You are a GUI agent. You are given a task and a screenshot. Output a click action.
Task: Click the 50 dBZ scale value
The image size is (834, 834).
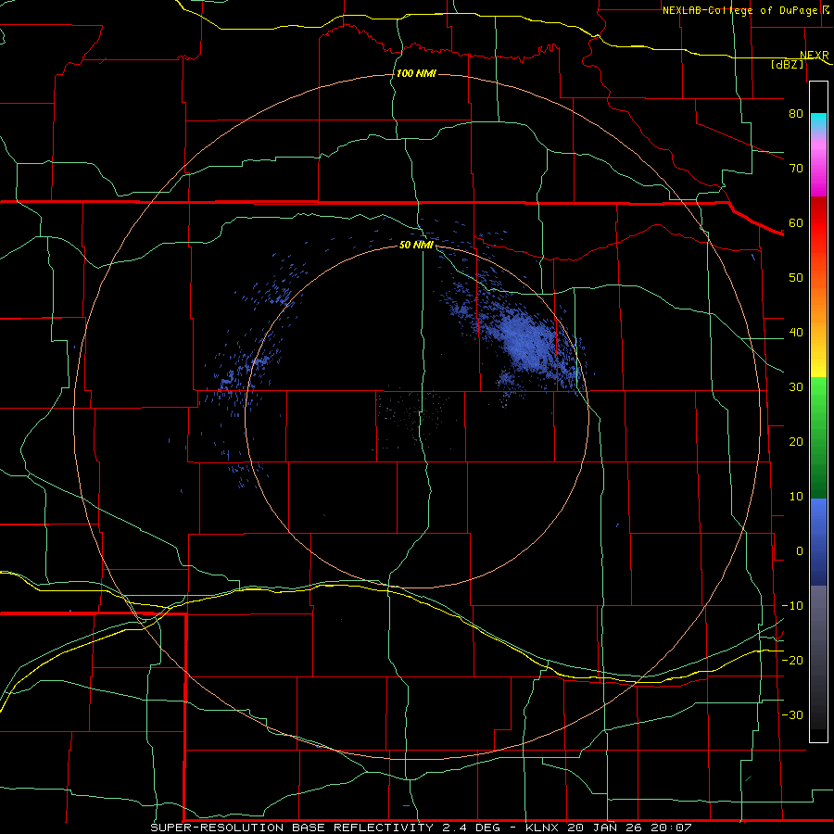pos(796,278)
